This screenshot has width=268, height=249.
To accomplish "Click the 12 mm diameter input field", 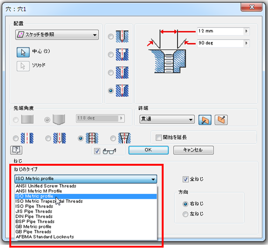I will pyautogui.click(x=220, y=31).
